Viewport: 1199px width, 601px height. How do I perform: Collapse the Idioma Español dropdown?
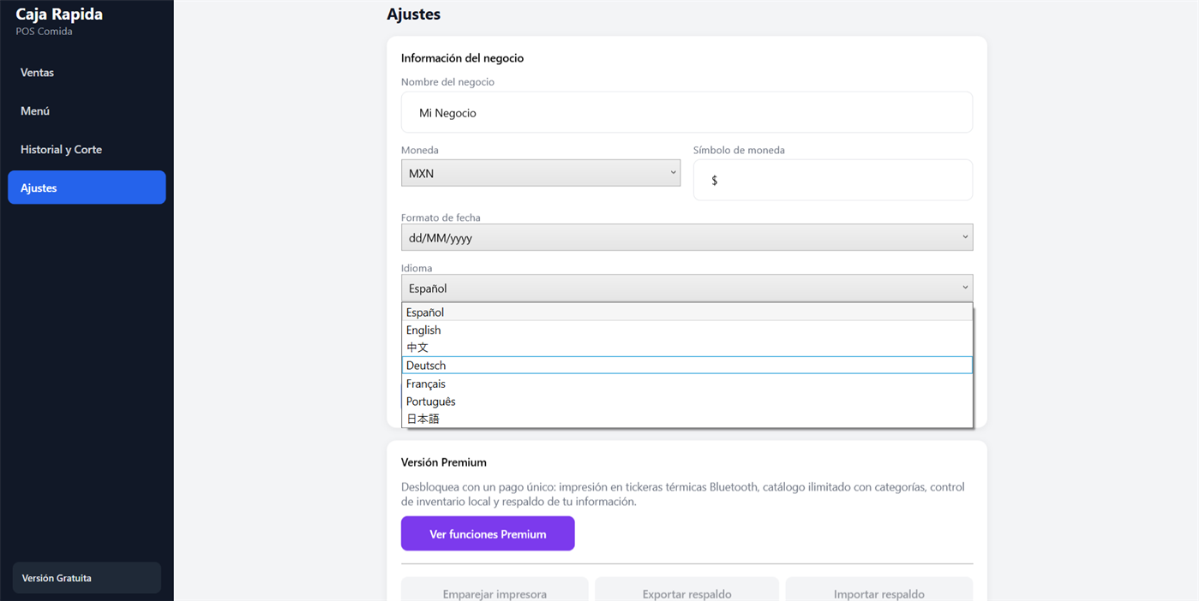click(686, 288)
